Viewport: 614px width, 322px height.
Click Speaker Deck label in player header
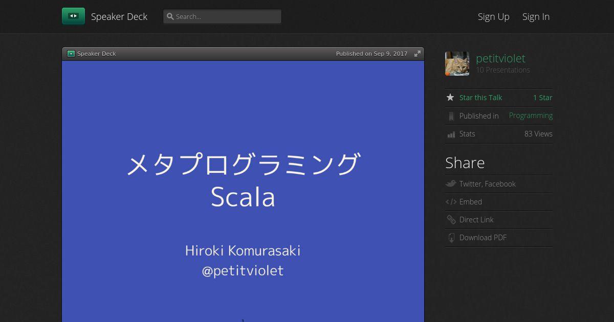pos(97,54)
